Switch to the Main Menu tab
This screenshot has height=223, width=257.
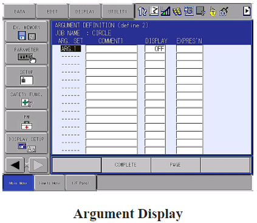[18, 183]
